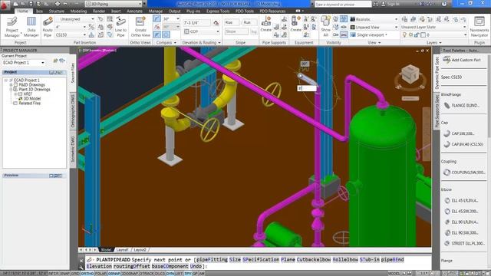
Task: Select ELL 45 SW 300 part
Action: click(461, 212)
